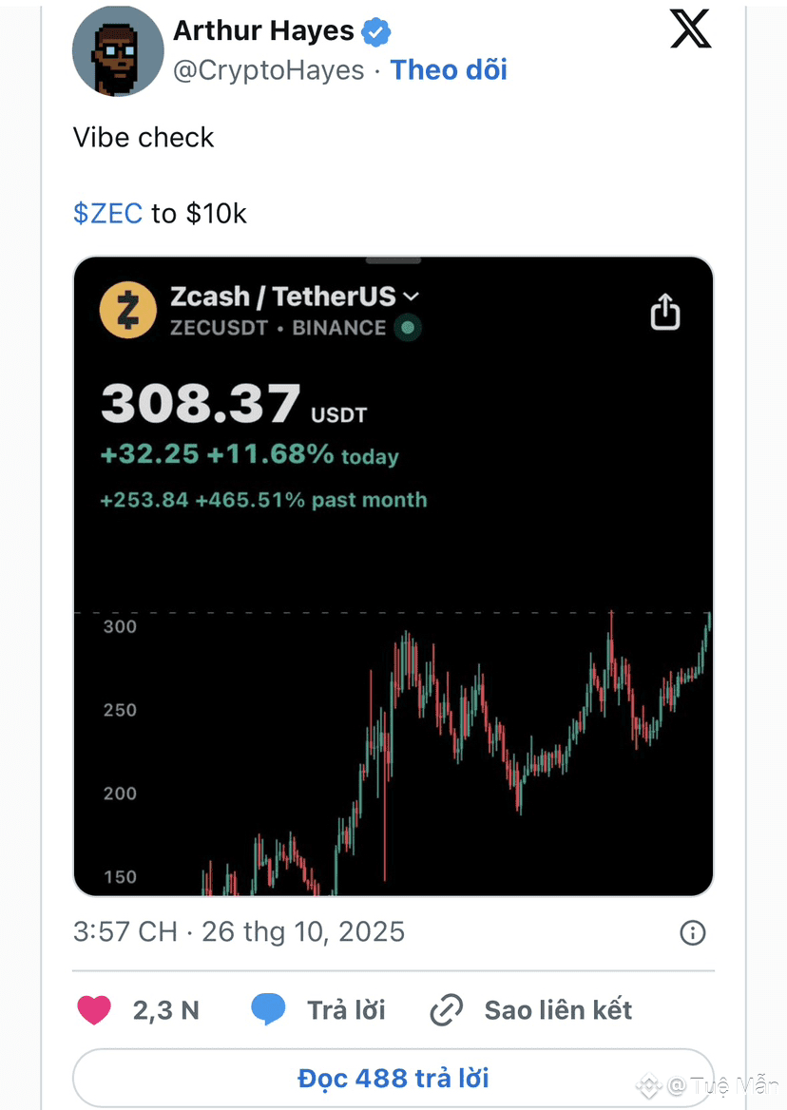Click the info circle icon
Image resolution: width=787 pixels, height=1110 pixels.
(x=693, y=932)
